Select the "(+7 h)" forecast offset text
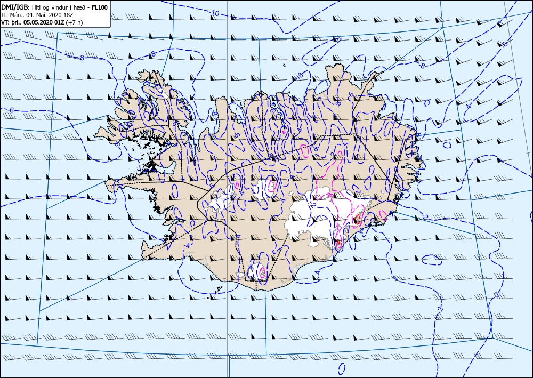Screen dimensions: 533x378 75,22
